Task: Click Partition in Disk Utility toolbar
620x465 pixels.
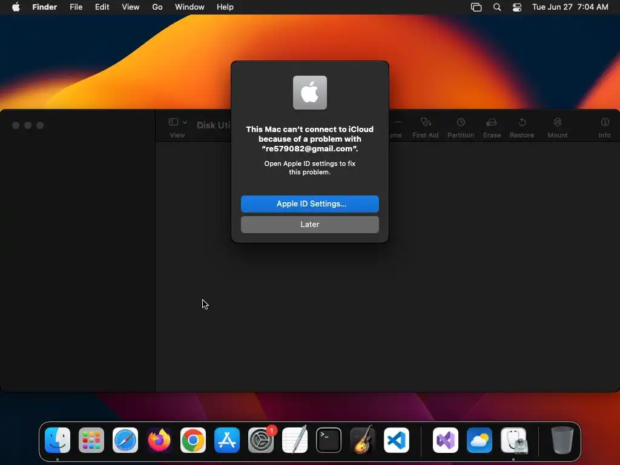Action: click(461, 128)
